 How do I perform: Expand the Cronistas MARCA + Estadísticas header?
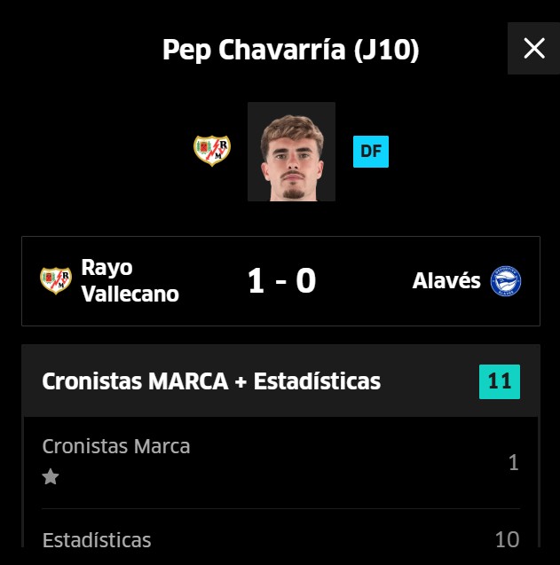click(x=211, y=381)
